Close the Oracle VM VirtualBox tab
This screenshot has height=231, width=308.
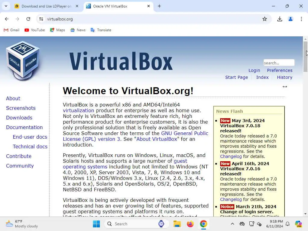coord(149,6)
